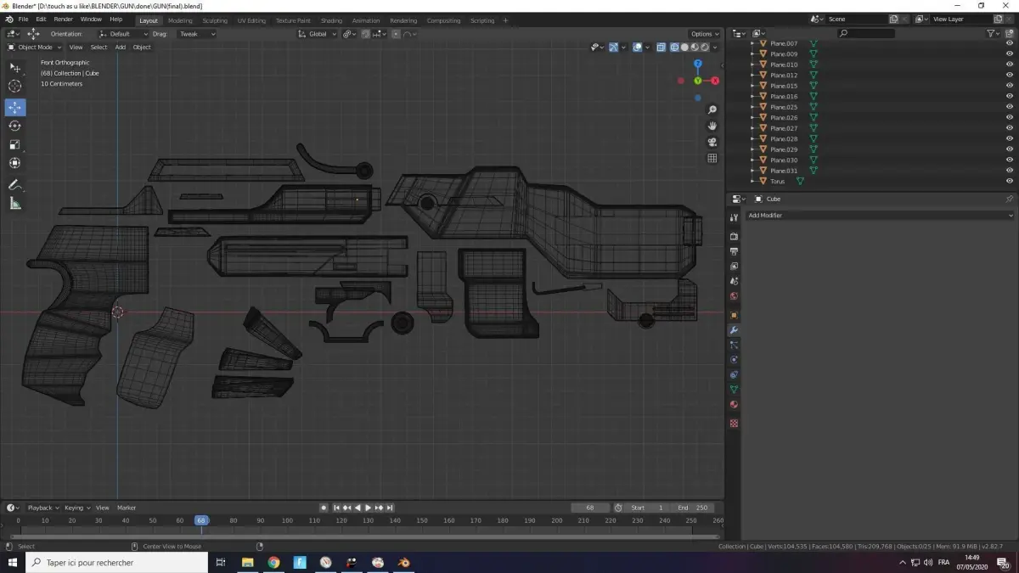The image size is (1019, 573).
Task: Click the outliner search field
Action: coord(865,33)
